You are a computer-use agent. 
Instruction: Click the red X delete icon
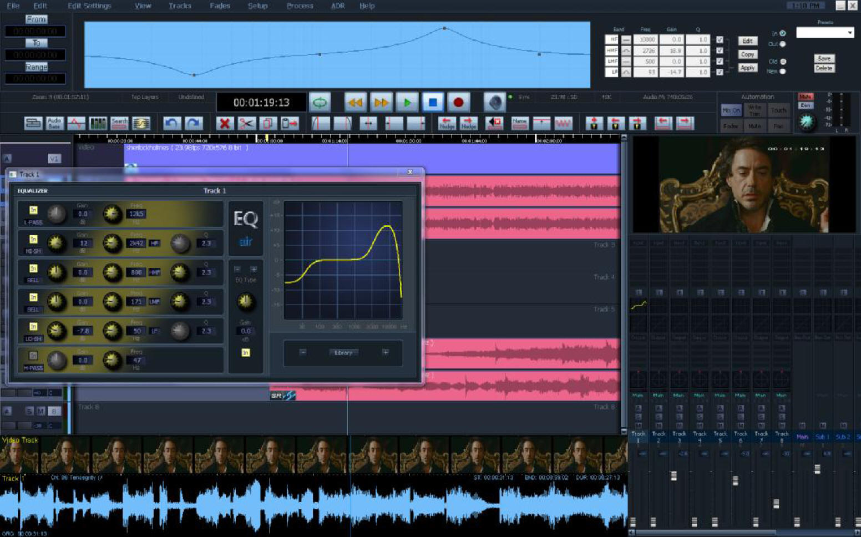225,123
